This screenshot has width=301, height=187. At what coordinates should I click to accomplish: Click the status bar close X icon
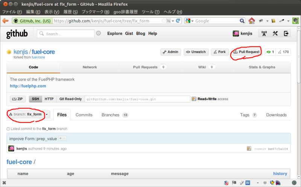coord(4,183)
